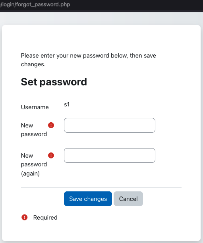Click the gray page background above the card
This screenshot has height=243, width=203.
pos(101,19)
